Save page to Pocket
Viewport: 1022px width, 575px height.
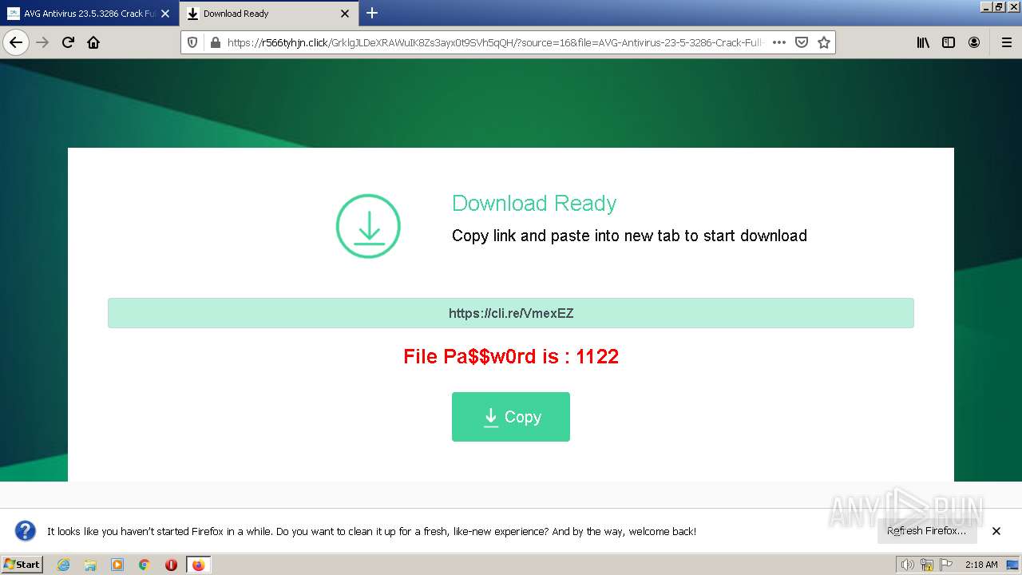point(802,42)
